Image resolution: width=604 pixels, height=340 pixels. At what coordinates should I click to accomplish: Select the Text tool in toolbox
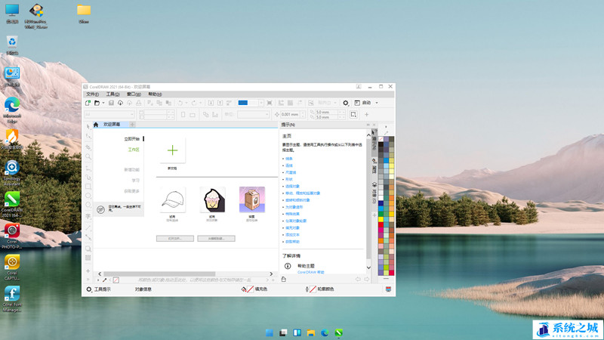click(88, 216)
